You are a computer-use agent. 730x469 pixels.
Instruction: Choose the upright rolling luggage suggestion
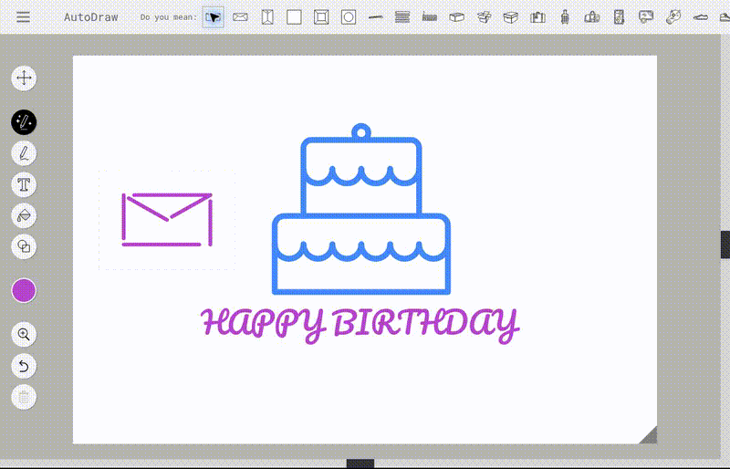(x=565, y=17)
